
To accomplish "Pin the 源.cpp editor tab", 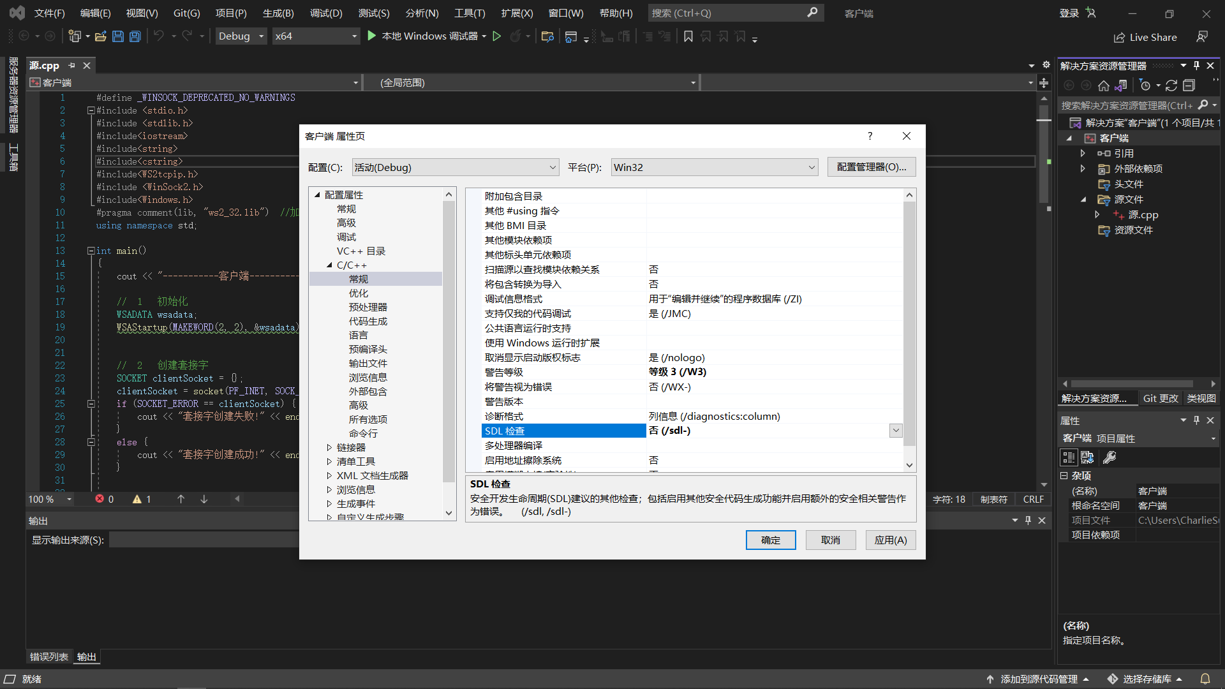I will coord(72,65).
